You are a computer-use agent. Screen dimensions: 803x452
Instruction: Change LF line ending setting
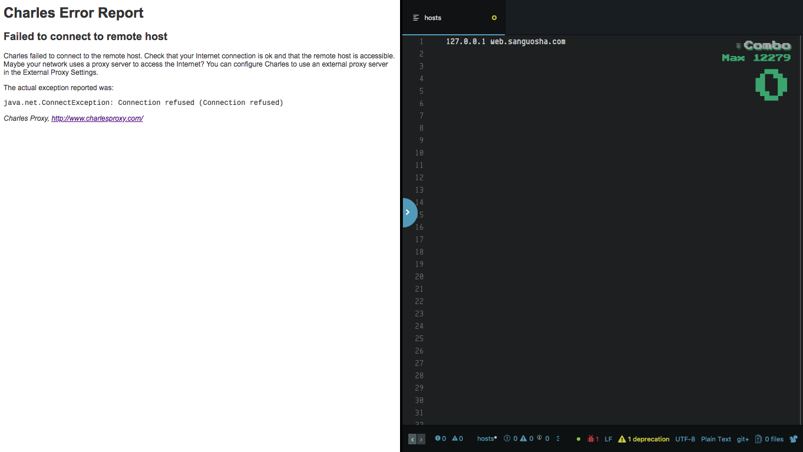(x=609, y=439)
